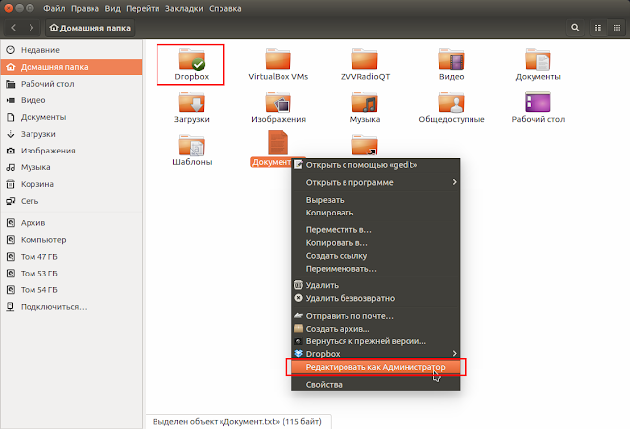Open the Правка menu
This screenshot has width=630, height=429.
[x=85, y=8]
